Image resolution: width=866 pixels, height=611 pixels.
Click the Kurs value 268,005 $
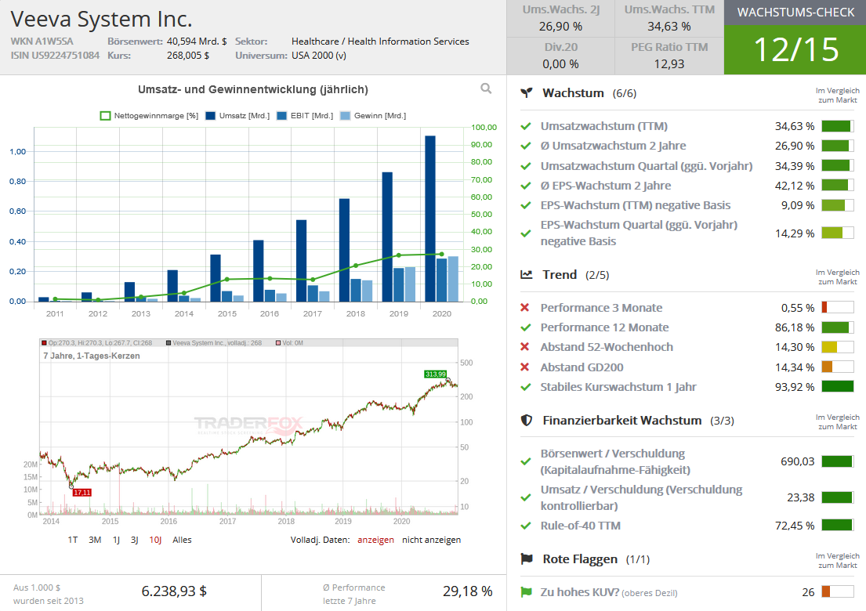point(188,56)
